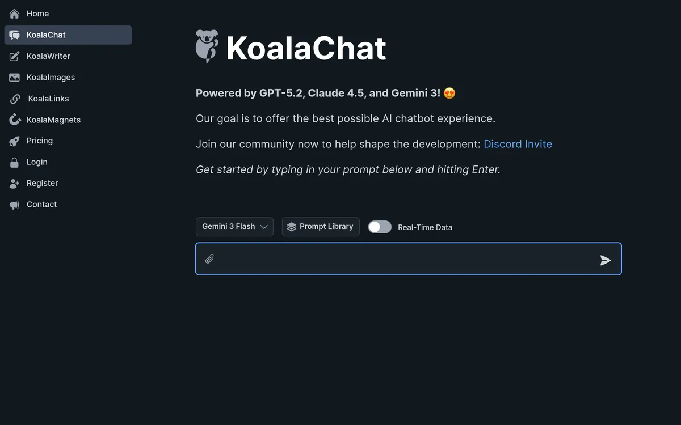Viewport: 681px width, 425px height.
Task: Enable the Real-Time Data toggle
Action: [380, 227]
